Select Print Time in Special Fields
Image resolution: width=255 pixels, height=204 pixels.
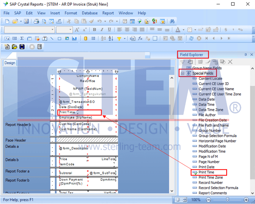click(206, 172)
